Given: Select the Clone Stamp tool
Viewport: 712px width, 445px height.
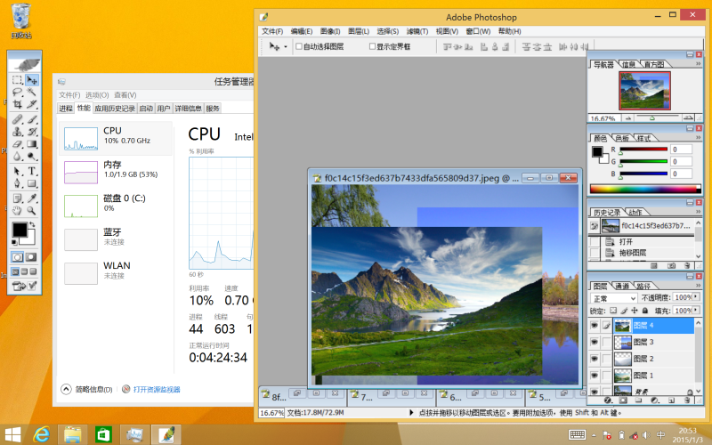Looking at the screenshot, I should pos(17,132).
